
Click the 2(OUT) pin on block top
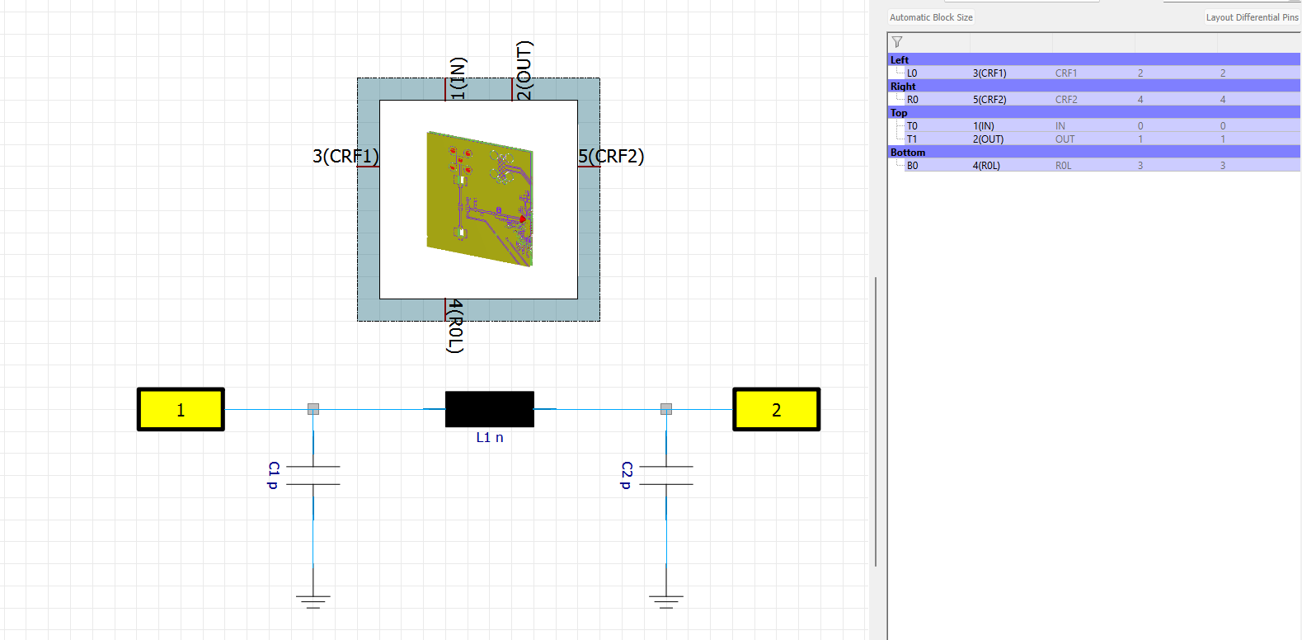(x=523, y=70)
